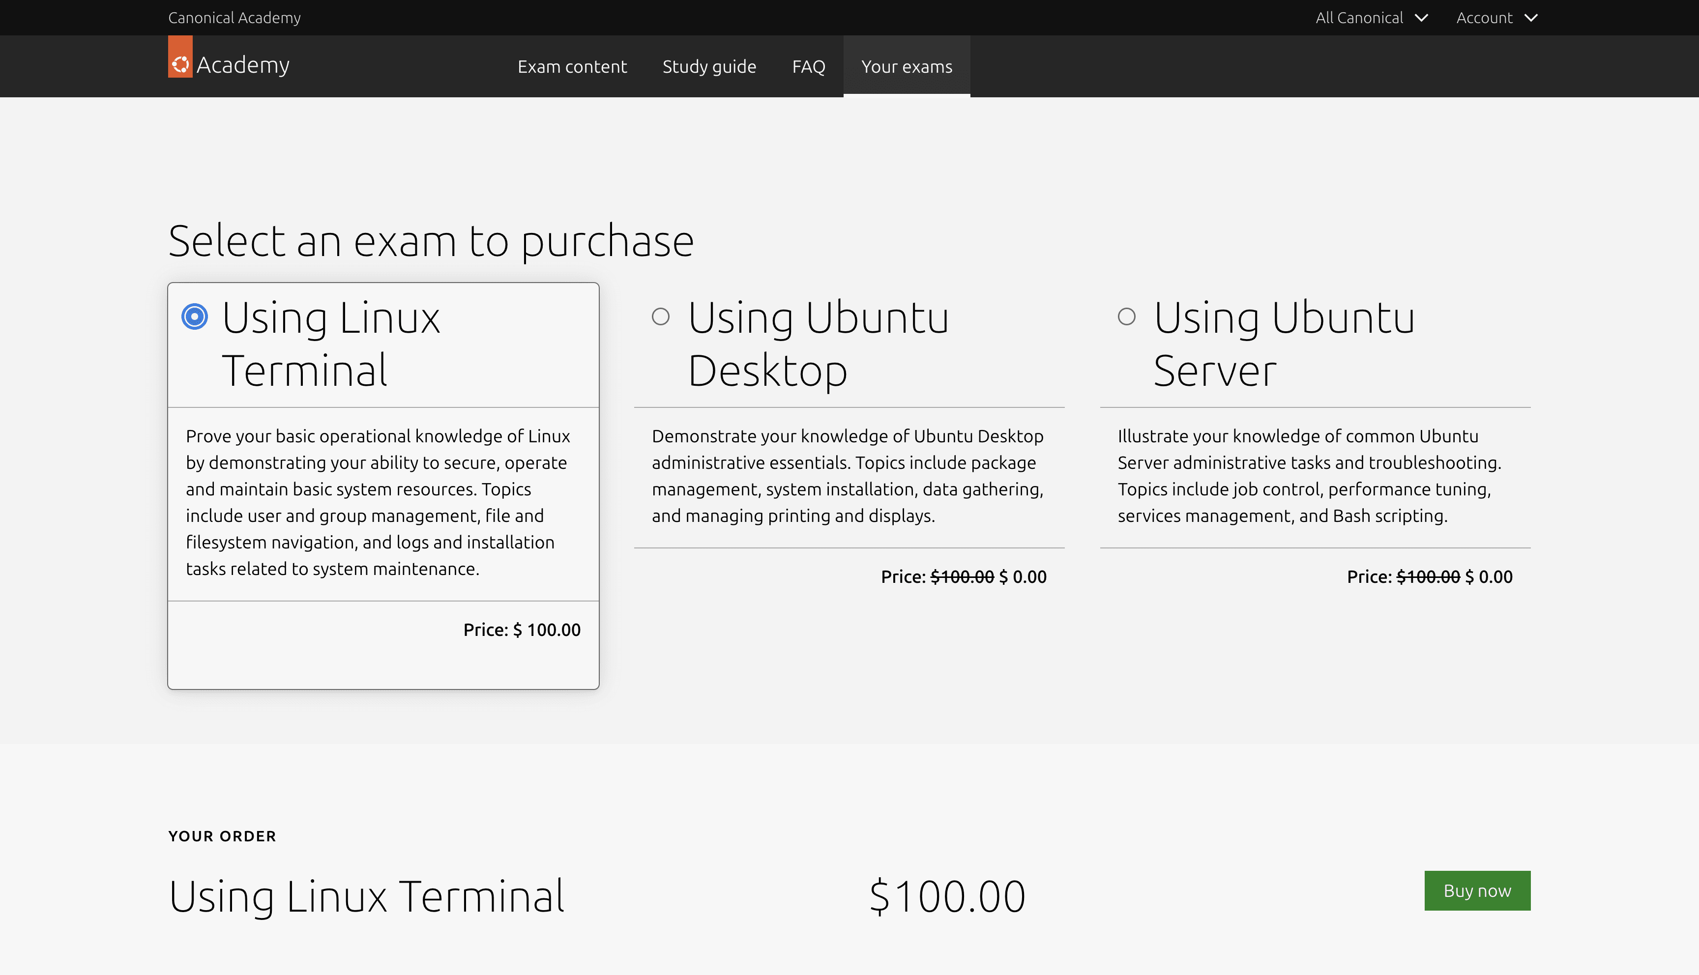This screenshot has height=975, width=1699.
Task: Select the Using Linux Terminal radio button
Action: tap(195, 317)
